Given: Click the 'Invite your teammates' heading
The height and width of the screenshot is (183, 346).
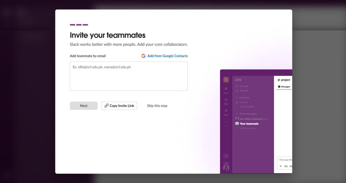Looking at the screenshot, I should click(107, 35).
